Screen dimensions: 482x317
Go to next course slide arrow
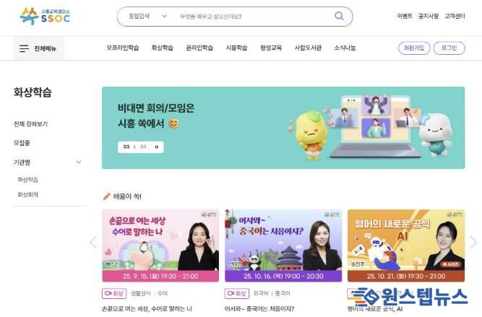click(x=473, y=242)
